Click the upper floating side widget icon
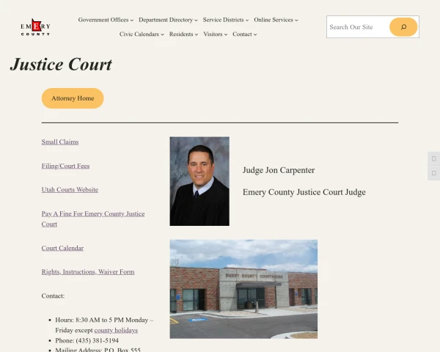 tap(434, 159)
